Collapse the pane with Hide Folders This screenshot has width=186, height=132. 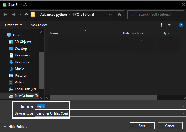pos(15,127)
